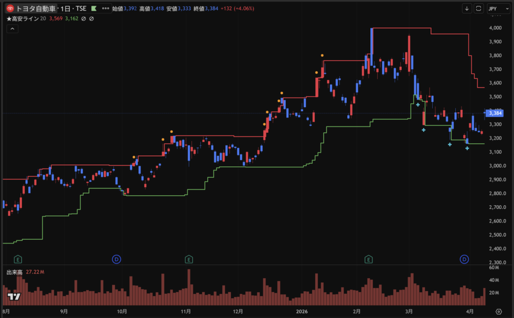
Task: Select the earnings E marker near February
Action: click(369, 259)
